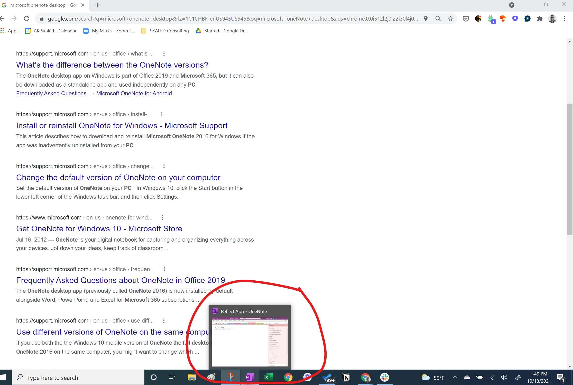This screenshot has height=385, width=573.
Task: Open the Keeper password extension icon
Action: pyautogui.click(x=478, y=19)
